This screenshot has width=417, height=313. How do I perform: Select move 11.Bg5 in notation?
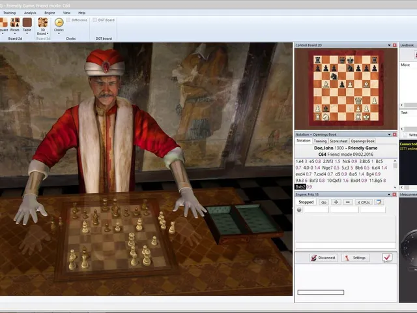click(x=375, y=181)
